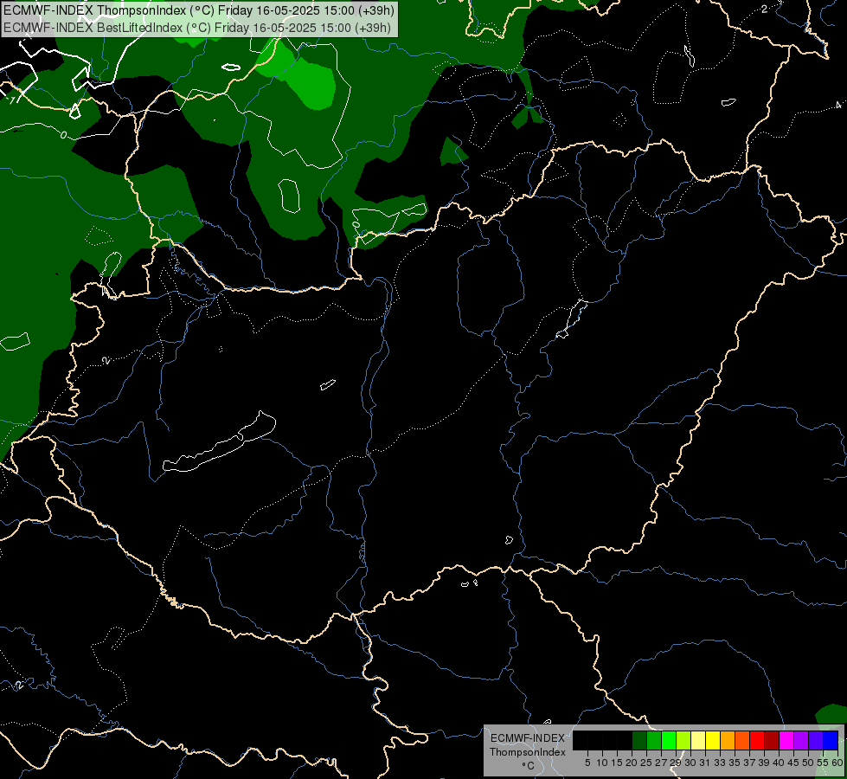This screenshot has height=779, width=847.
Task: Click the lime 29–30 legend swatch
Action: point(683,740)
